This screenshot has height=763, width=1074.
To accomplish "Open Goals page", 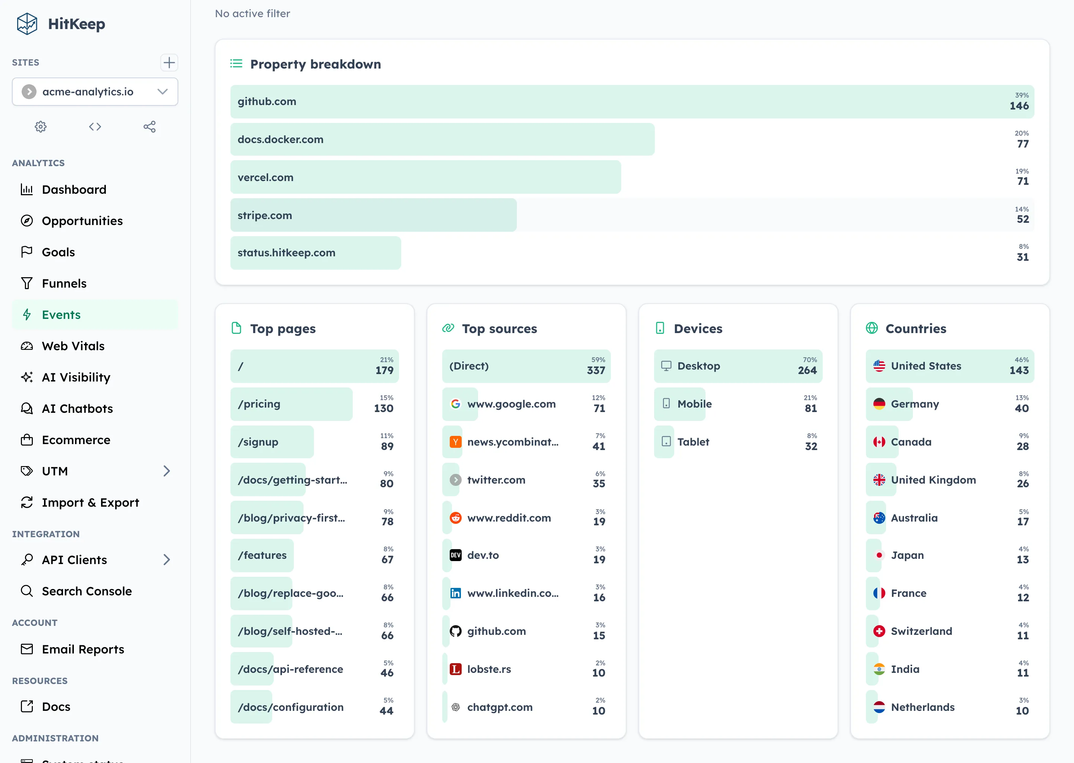I will [95, 252].
